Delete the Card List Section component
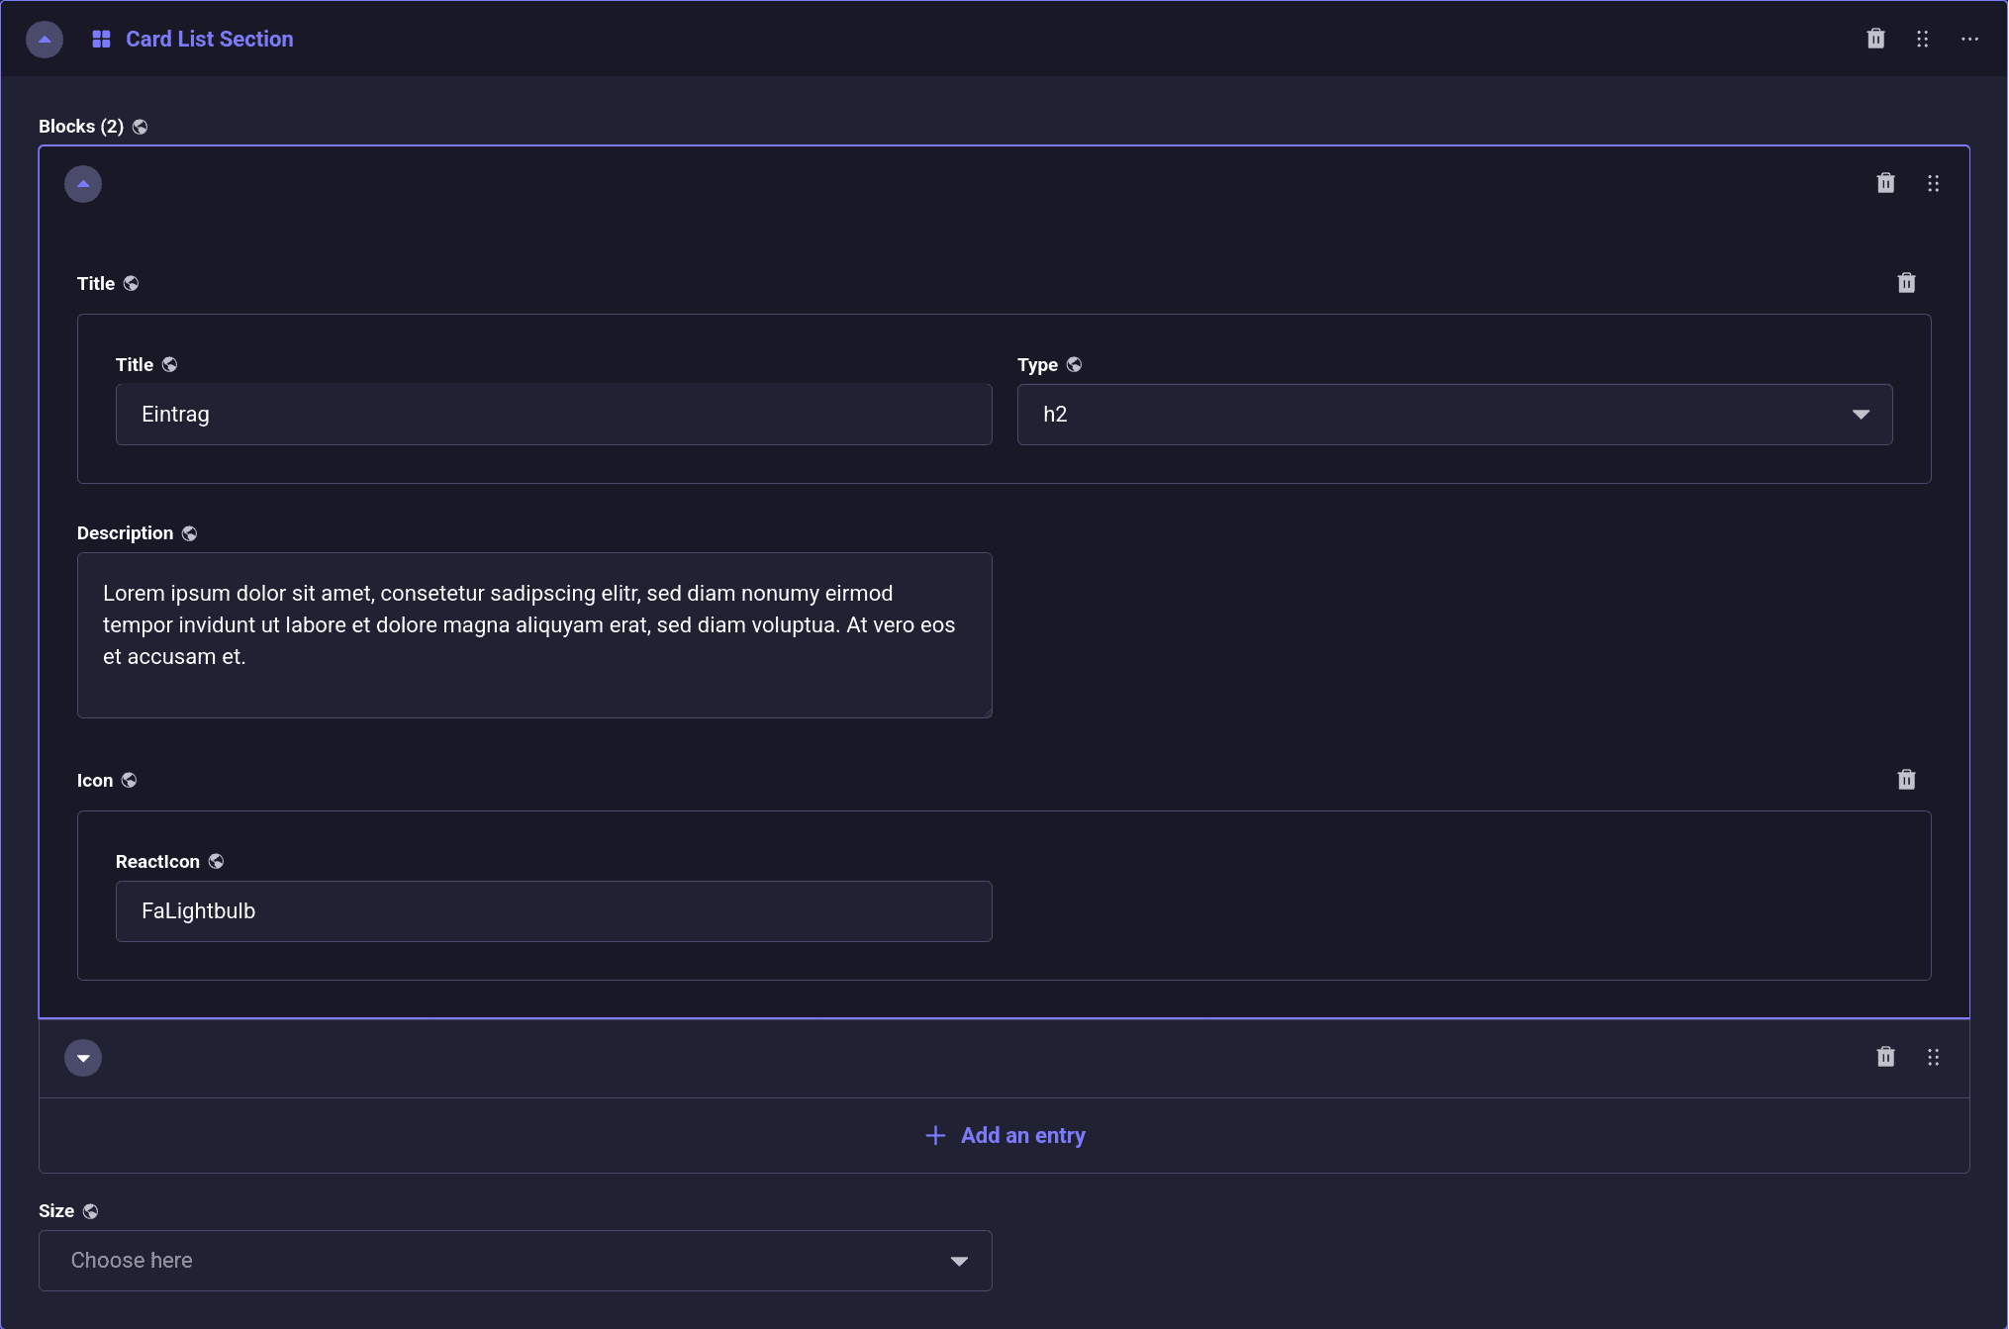The image size is (2009, 1329). coord(1875,39)
